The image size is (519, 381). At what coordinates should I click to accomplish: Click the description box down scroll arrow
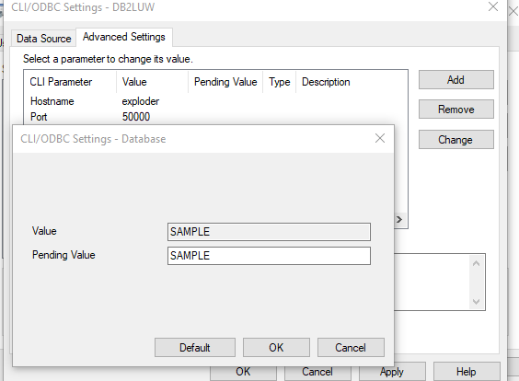(x=477, y=302)
